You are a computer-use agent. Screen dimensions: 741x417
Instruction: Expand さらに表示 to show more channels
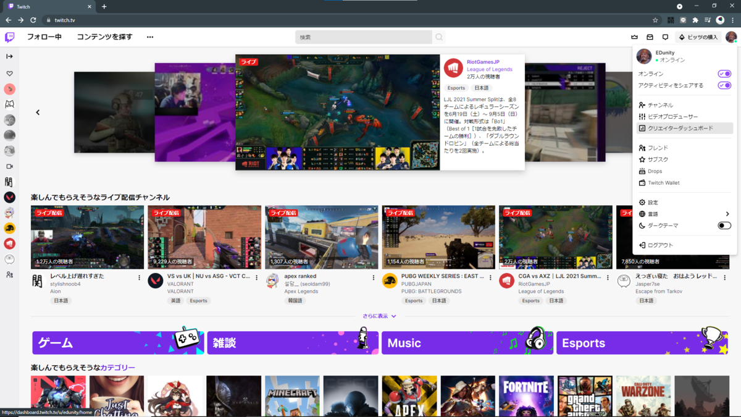[379, 316]
